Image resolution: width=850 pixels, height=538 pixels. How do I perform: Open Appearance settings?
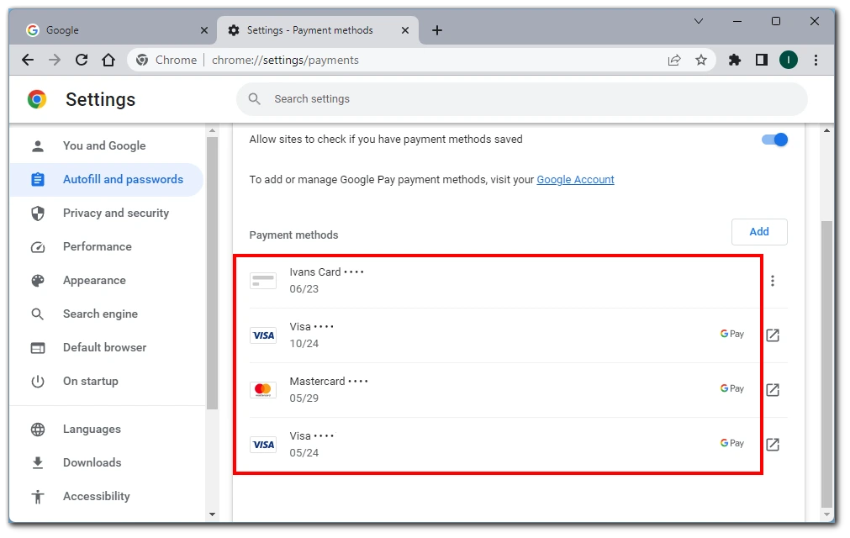pyautogui.click(x=106, y=280)
